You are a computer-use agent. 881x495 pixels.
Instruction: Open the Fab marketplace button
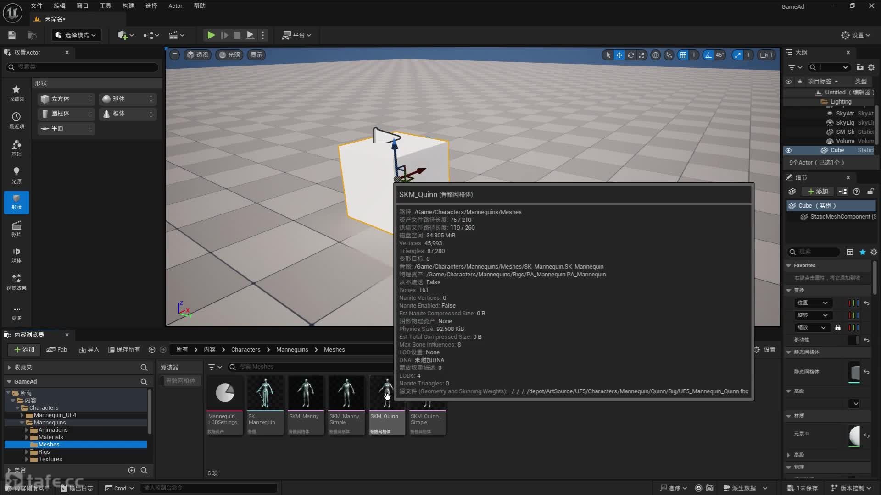[x=57, y=350]
